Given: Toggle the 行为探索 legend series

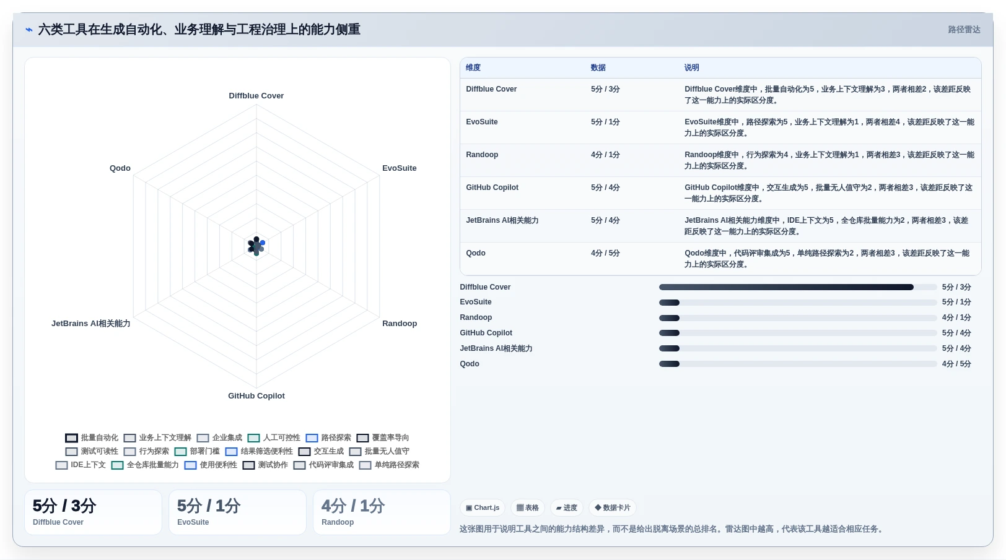Looking at the screenshot, I should coord(146,451).
